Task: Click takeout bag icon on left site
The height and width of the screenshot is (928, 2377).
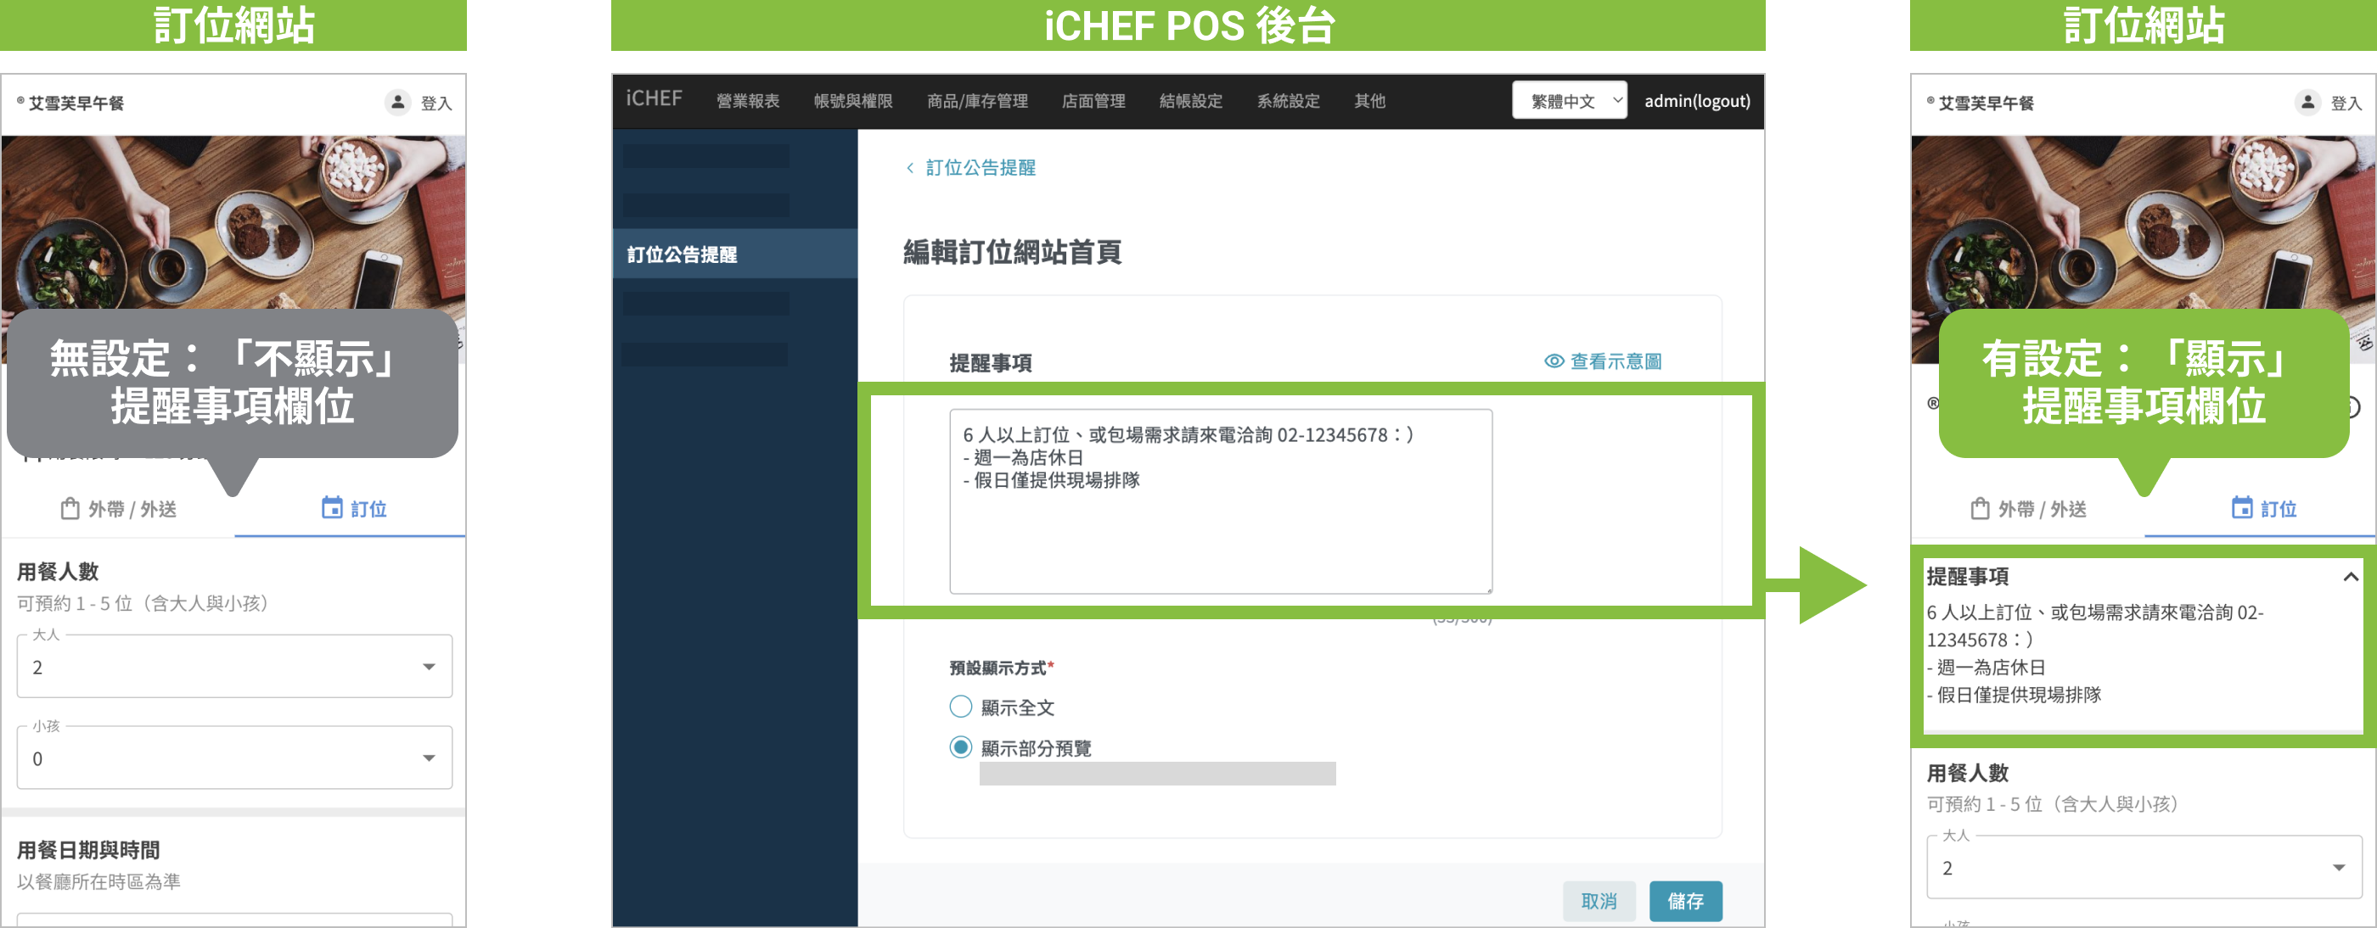Action: coord(70,508)
